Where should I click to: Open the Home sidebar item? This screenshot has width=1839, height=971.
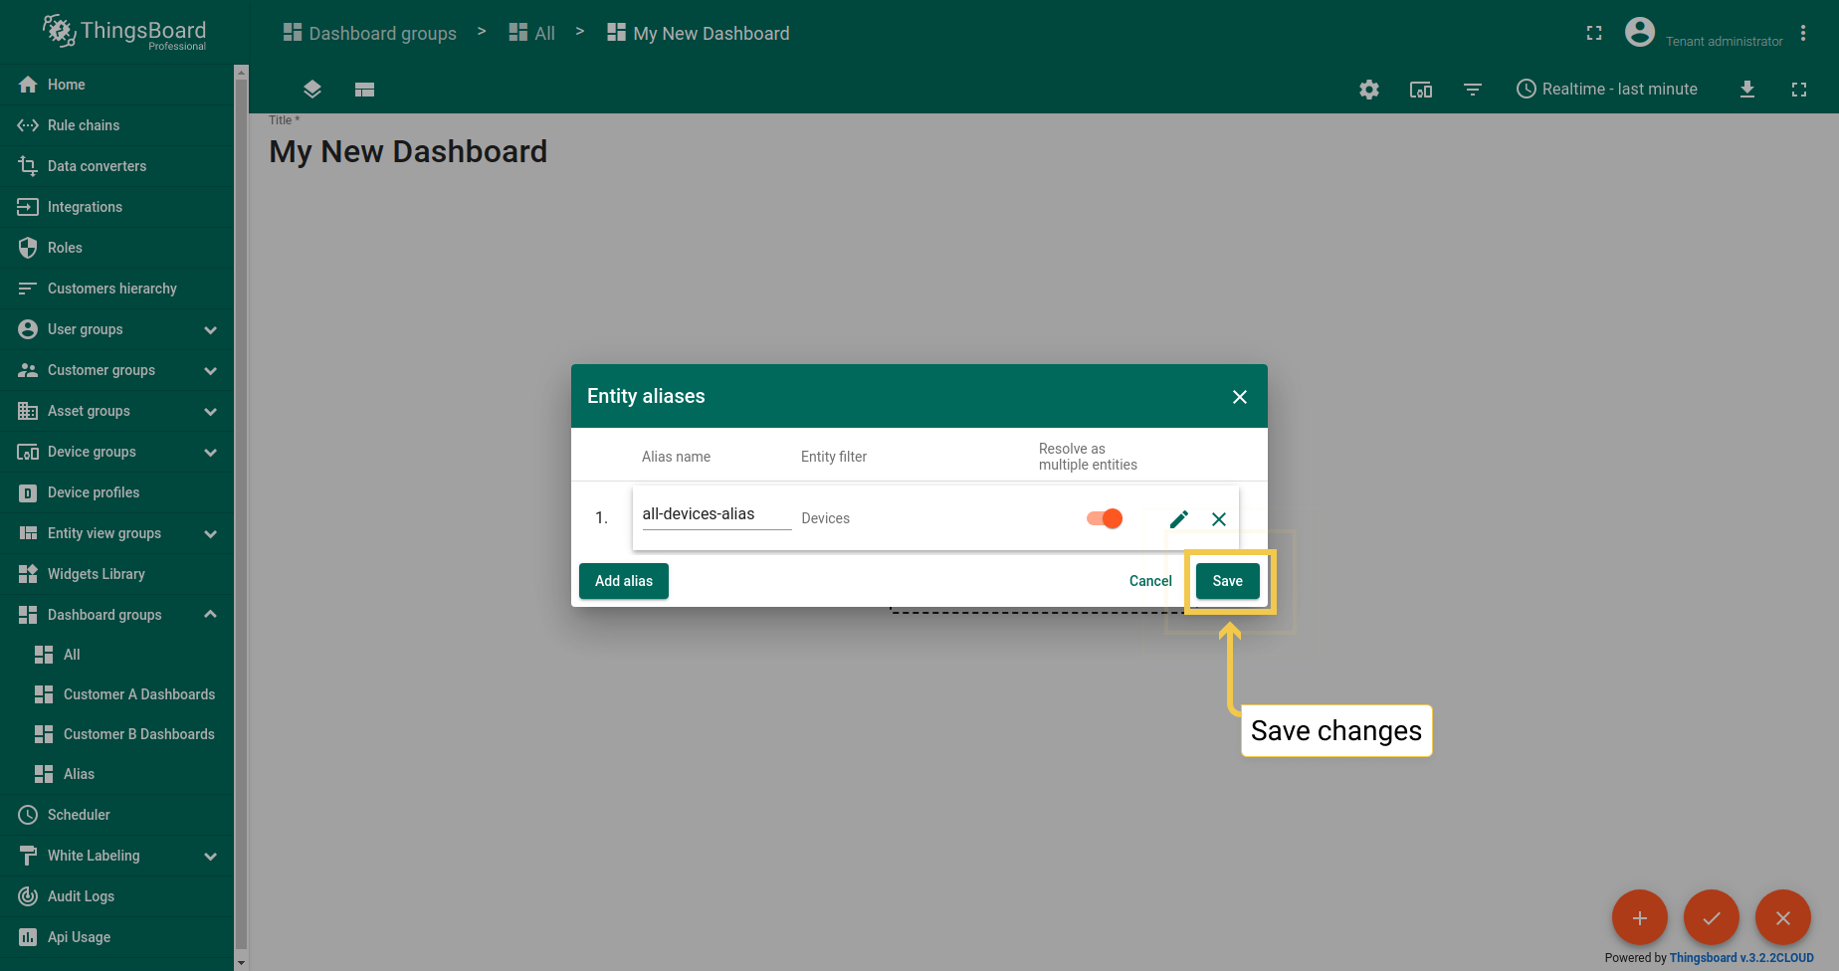click(x=116, y=85)
